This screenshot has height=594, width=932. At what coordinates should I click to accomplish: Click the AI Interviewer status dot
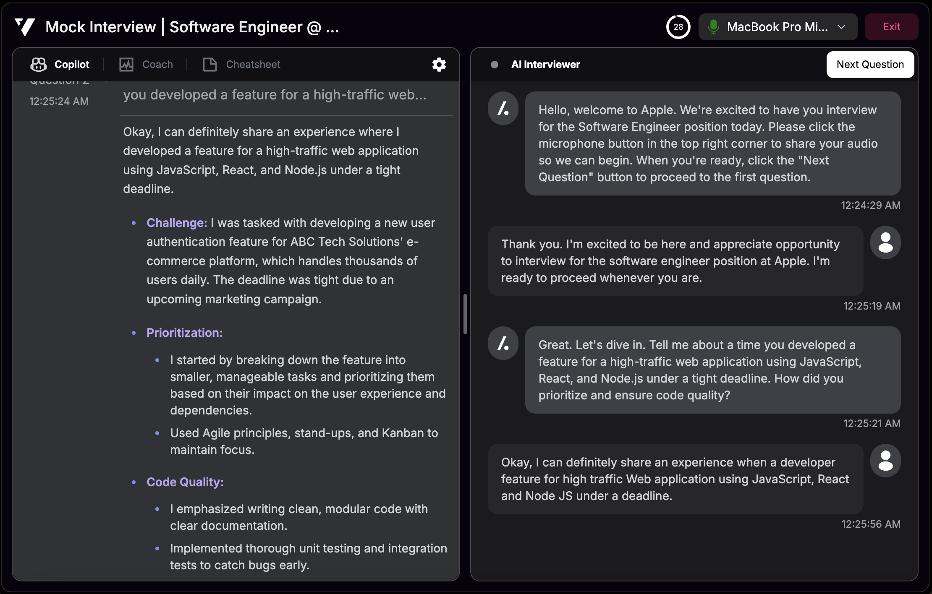point(495,65)
